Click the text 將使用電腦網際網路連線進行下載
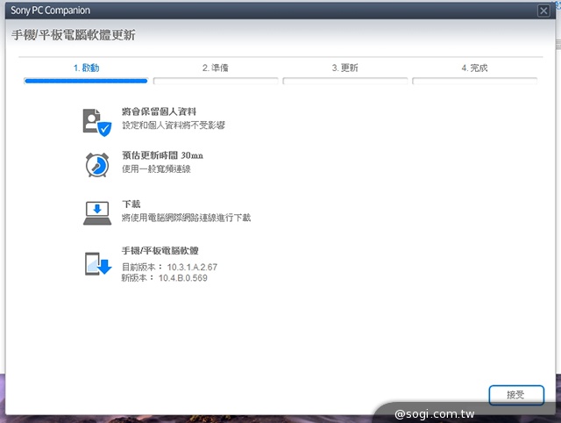The height and width of the screenshot is (423, 561). [x=187, y=218]
